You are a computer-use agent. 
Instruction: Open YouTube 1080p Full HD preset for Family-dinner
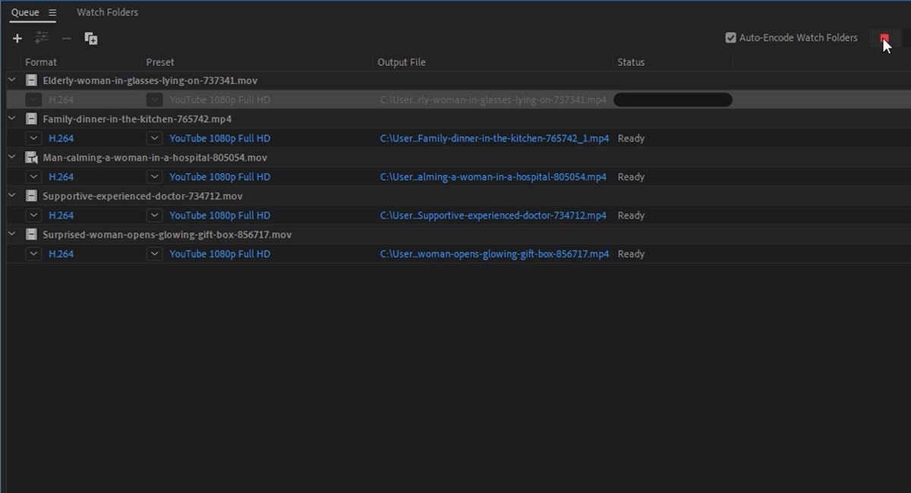(x=220, y=138)
